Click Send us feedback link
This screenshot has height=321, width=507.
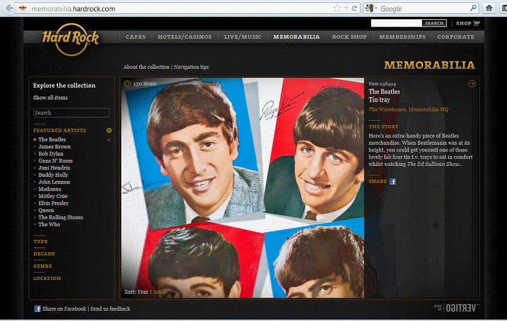click(x=110, y=309)
